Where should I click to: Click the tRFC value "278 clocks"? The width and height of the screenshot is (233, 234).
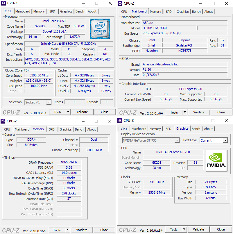(69, 193)
